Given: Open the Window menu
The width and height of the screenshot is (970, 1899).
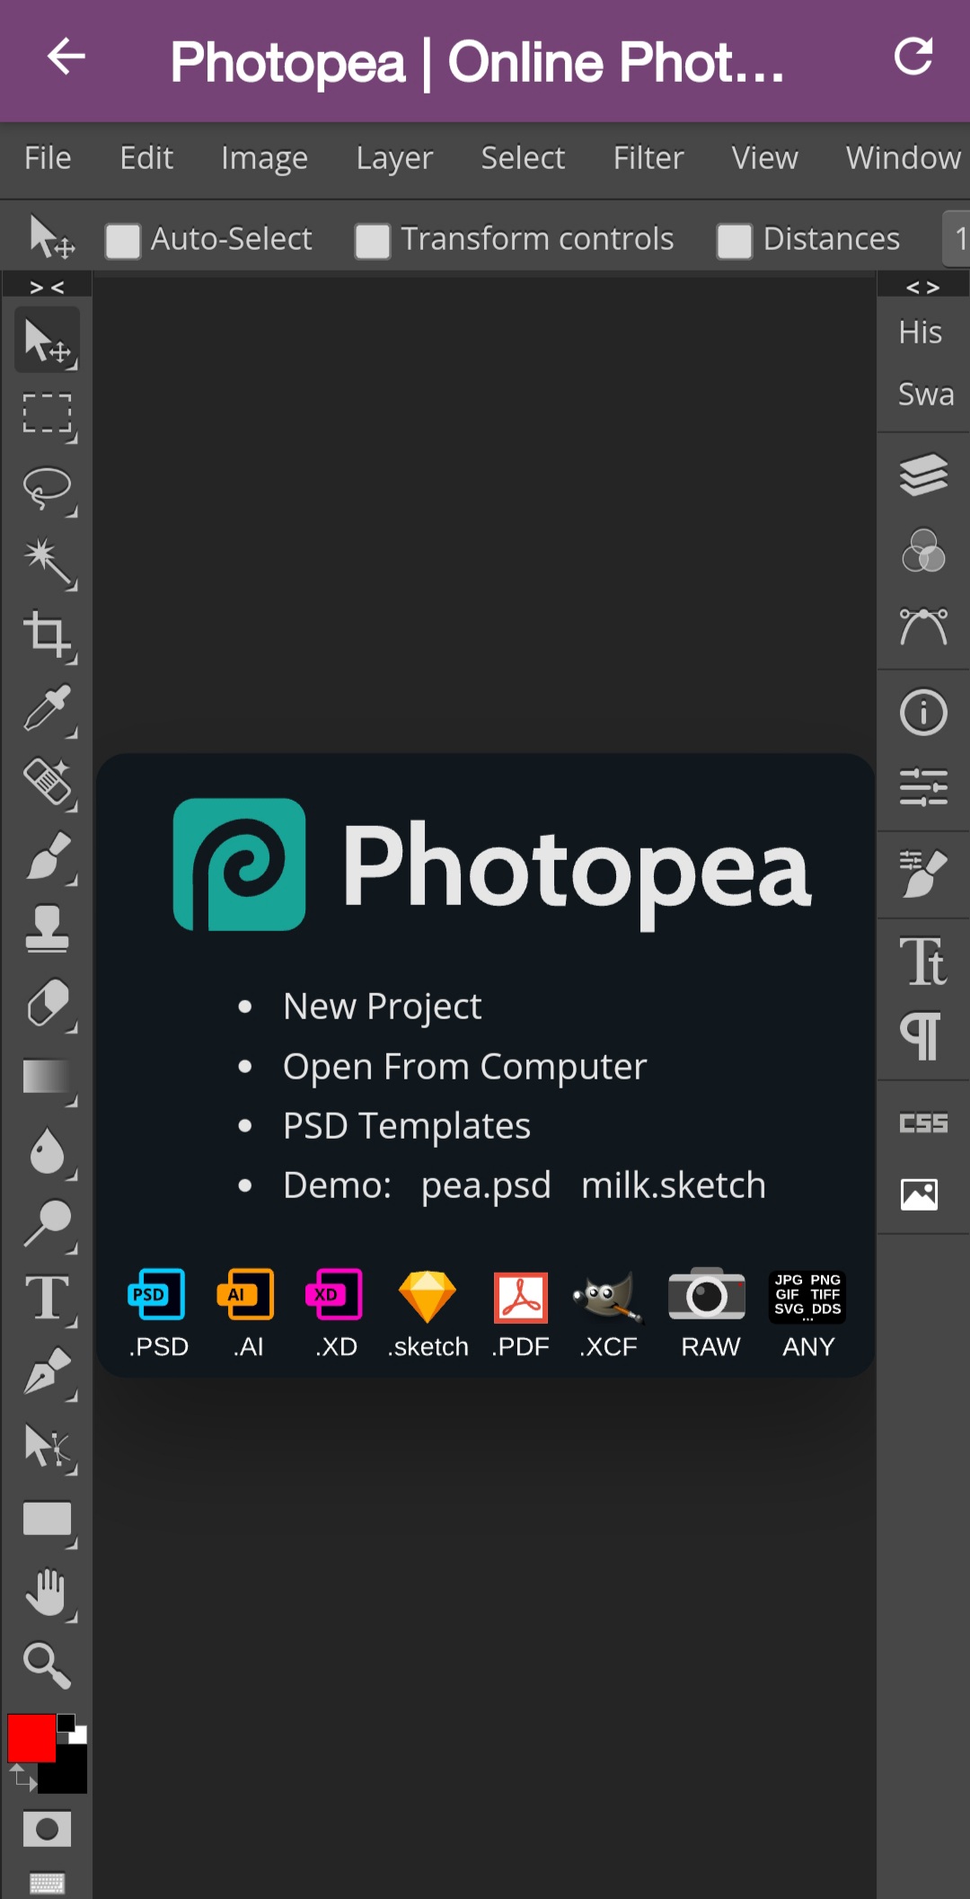Looking at the screenshot, I should (x=904, y=158).
